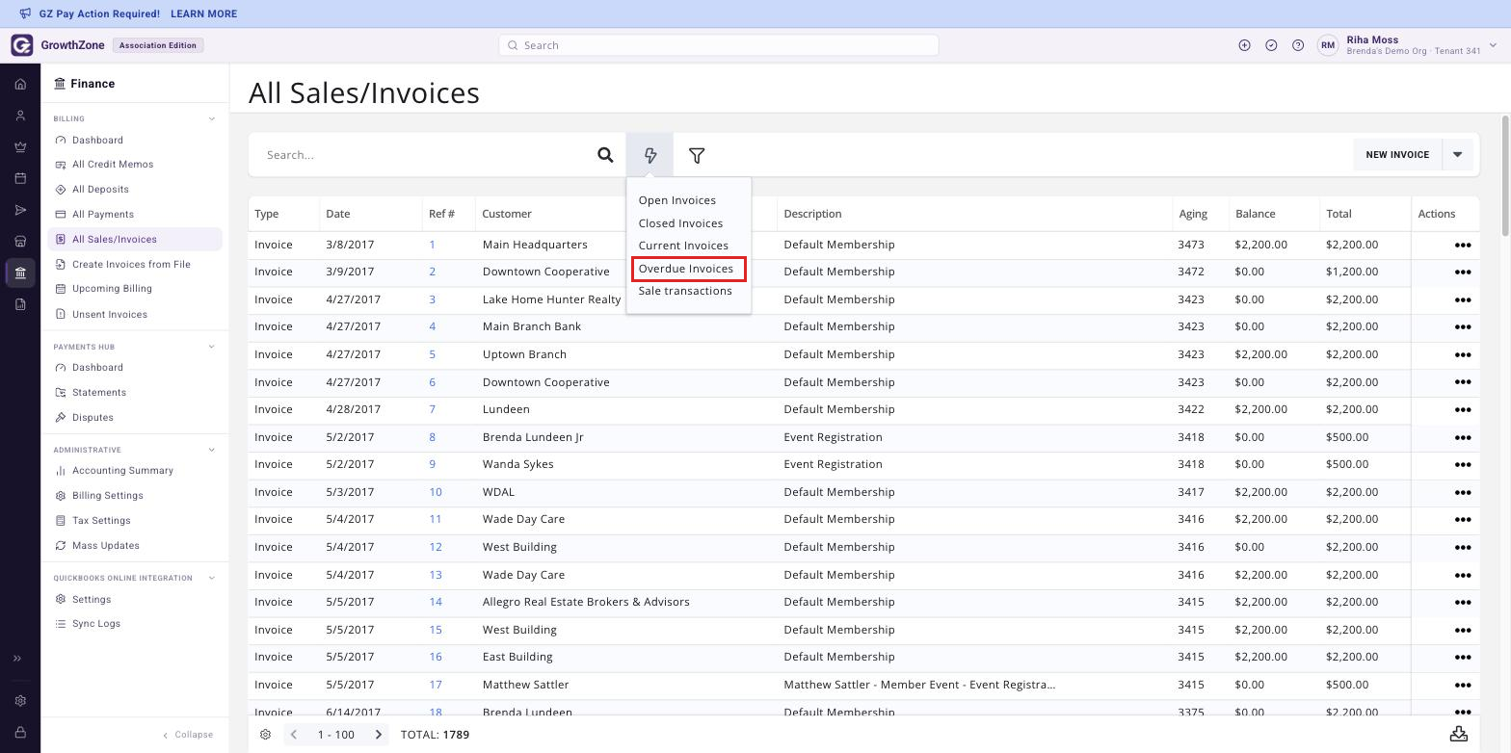Image resolution: width=1511 pixels, height=753 pixels.
Task: Open Upcoming Billing in the sidebar
Action: point(112,289)
